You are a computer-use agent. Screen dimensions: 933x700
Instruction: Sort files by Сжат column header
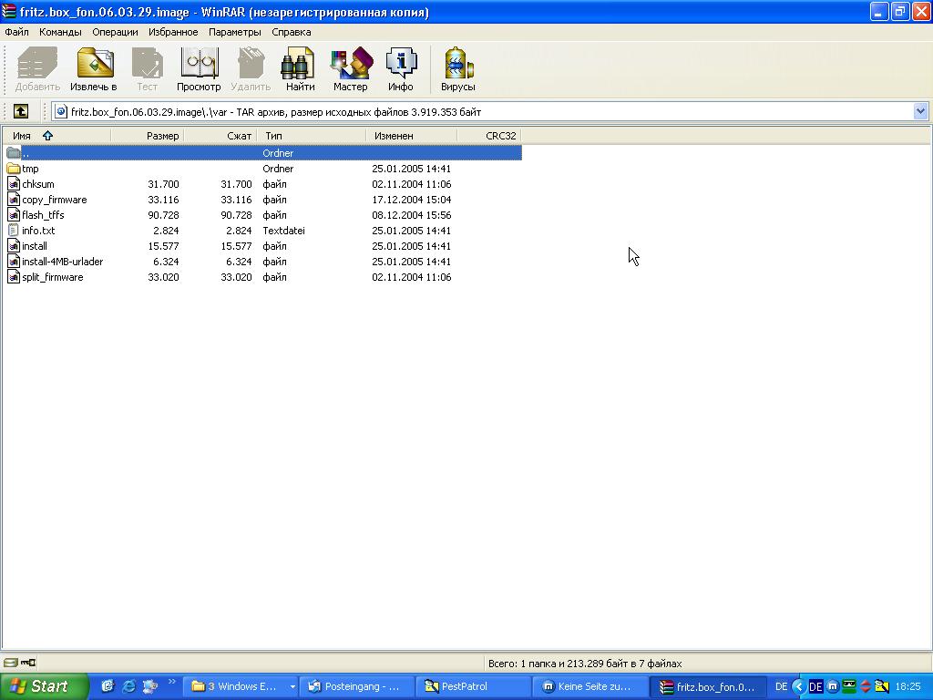[220, 136]
